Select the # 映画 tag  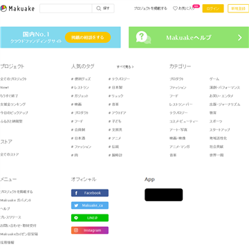pyautogui.click(x=76, y=104)
